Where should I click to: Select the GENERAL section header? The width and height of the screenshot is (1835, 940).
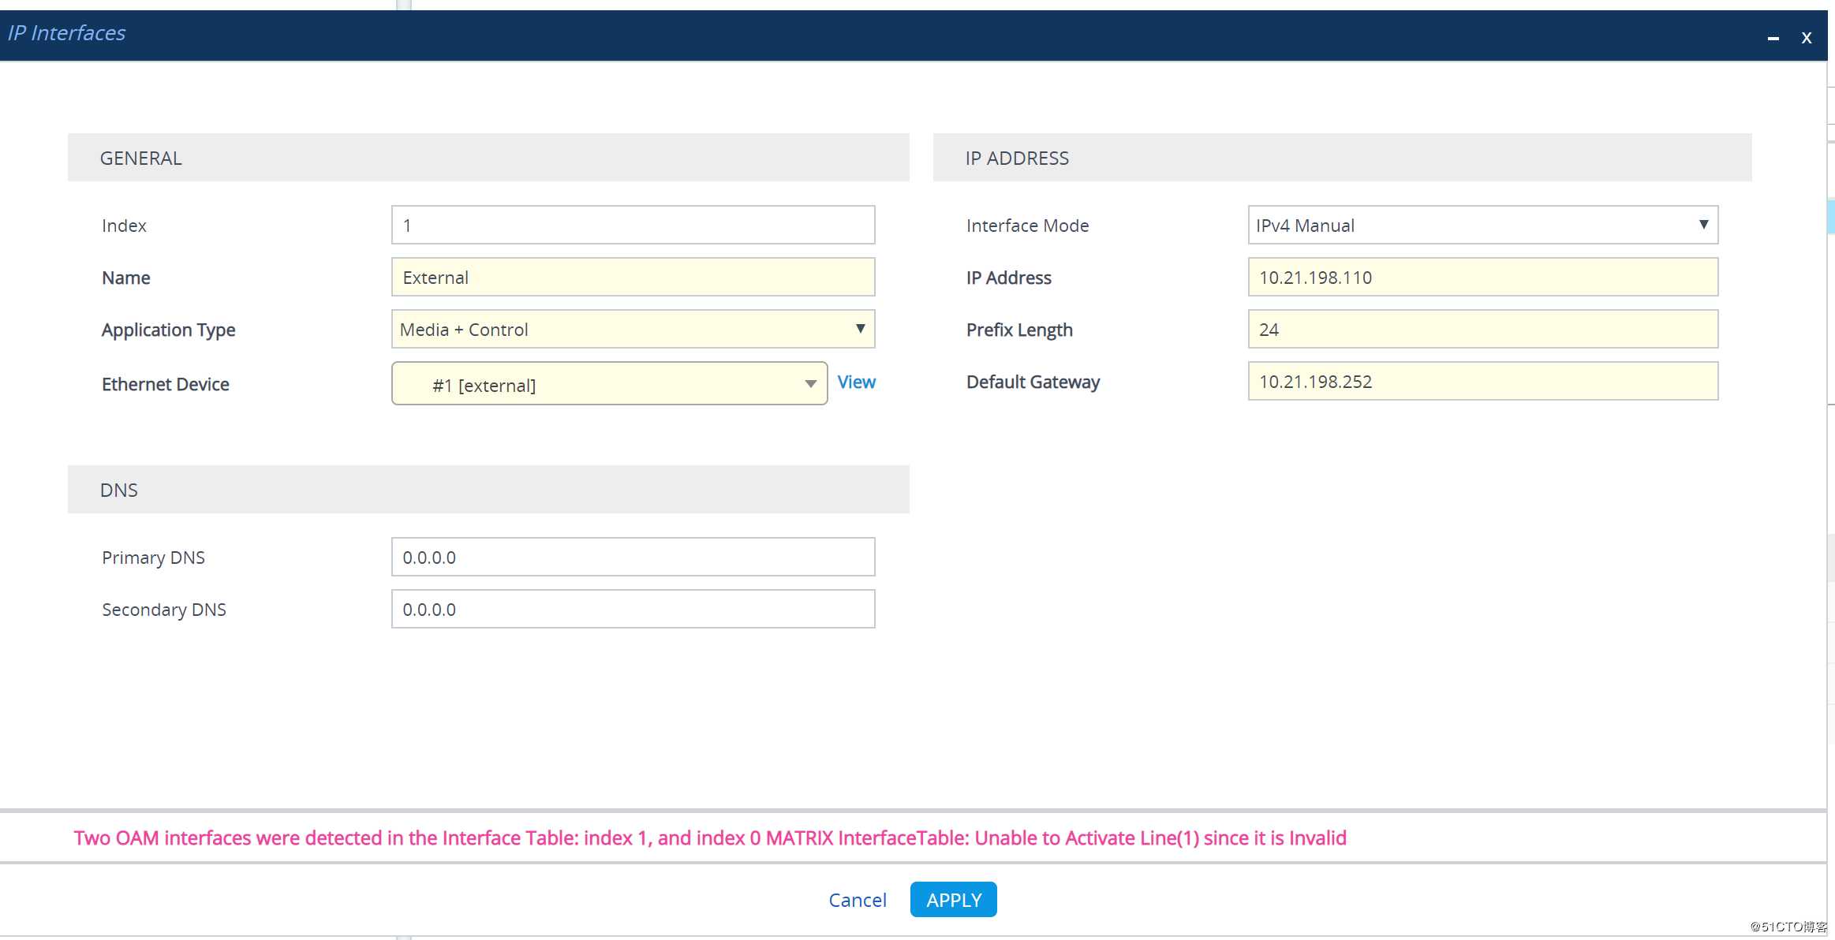point(488,158)
